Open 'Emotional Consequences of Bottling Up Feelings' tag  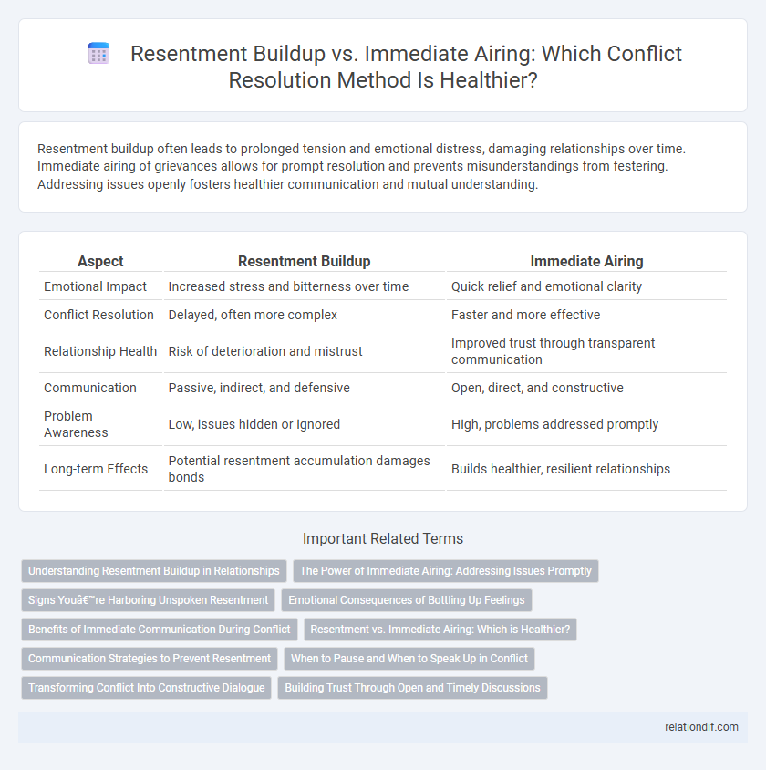(407, 600)
